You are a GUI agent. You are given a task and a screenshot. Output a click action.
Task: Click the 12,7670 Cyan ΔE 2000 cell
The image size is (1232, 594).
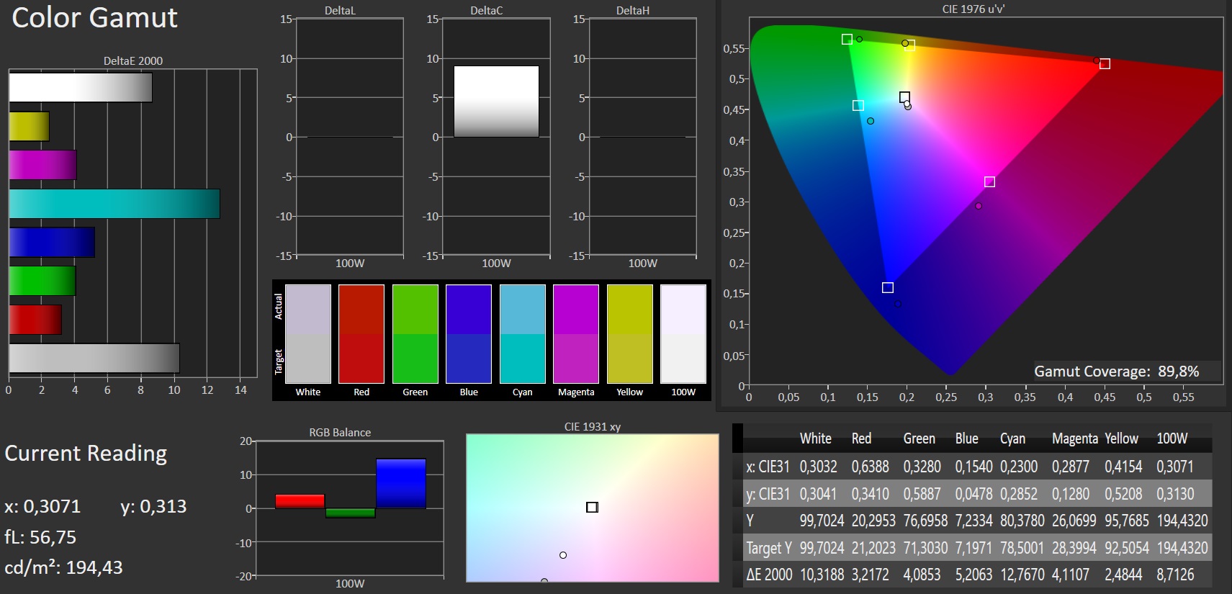point(1022,575)
